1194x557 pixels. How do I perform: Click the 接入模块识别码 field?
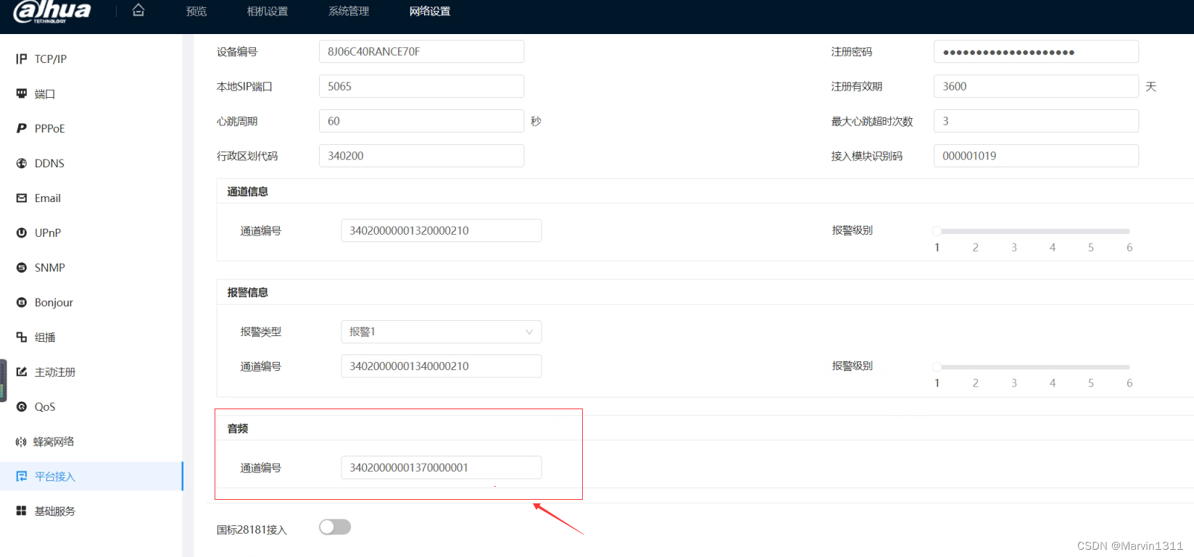tap(1036, 156)
